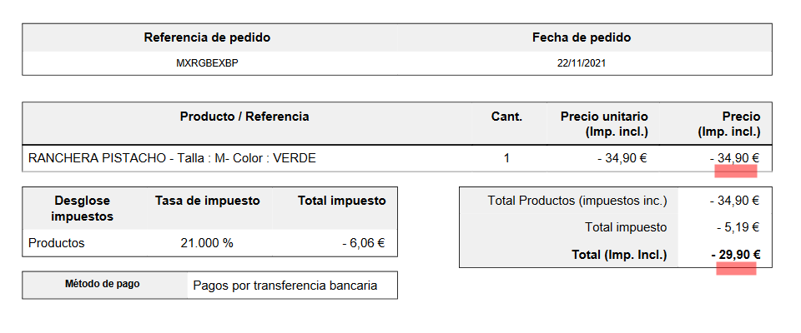The height and width of the screenshot is (333, 801).
Task: Click the Tasa de impuesto header
Action: click(x=208, y=201)
